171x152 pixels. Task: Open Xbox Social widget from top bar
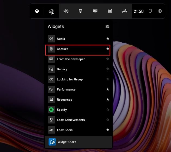point(124,11)
